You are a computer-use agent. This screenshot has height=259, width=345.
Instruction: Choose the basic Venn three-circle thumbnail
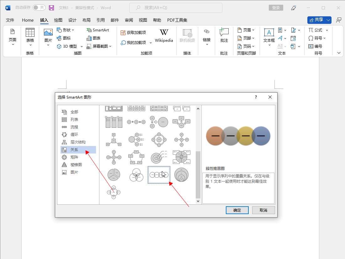136,175
